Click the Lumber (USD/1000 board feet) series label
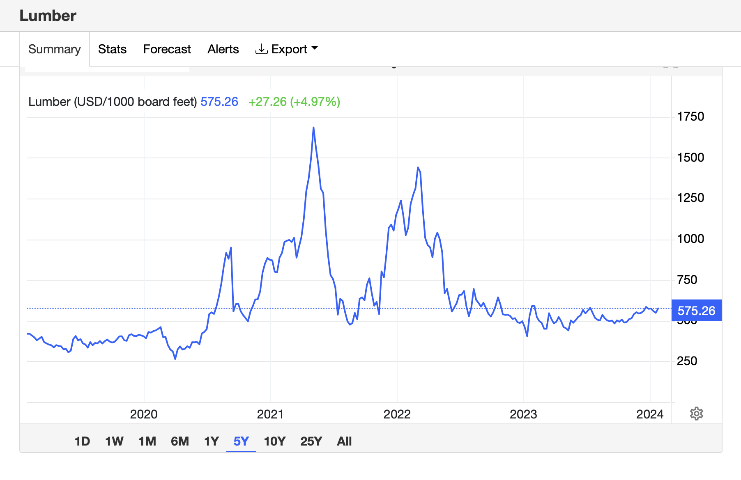741x480 pixels. [x=113, y=102]
